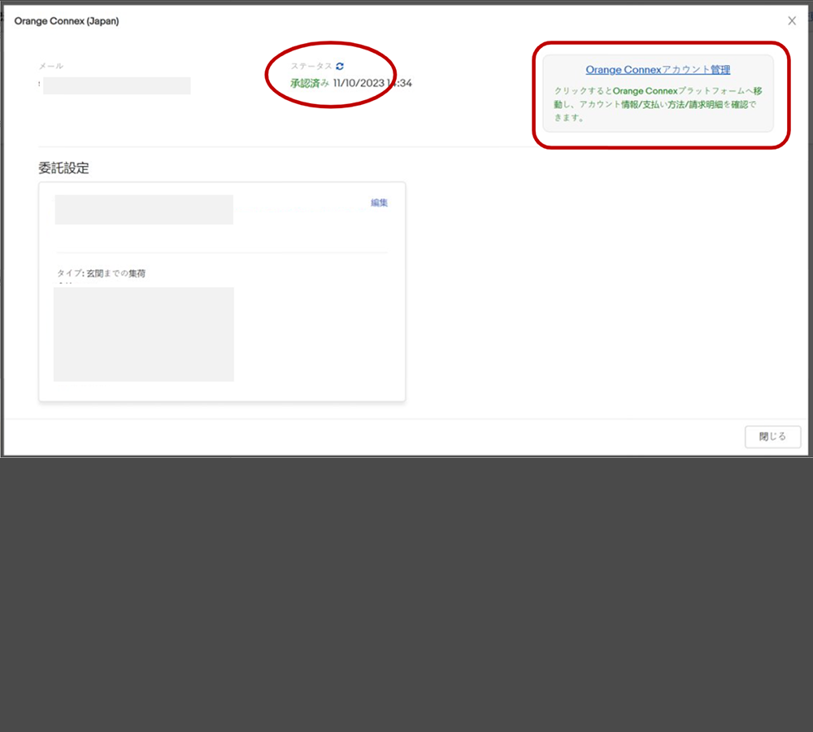
Task: Select the masked address block under タイプ
Action: pos(144,333)
